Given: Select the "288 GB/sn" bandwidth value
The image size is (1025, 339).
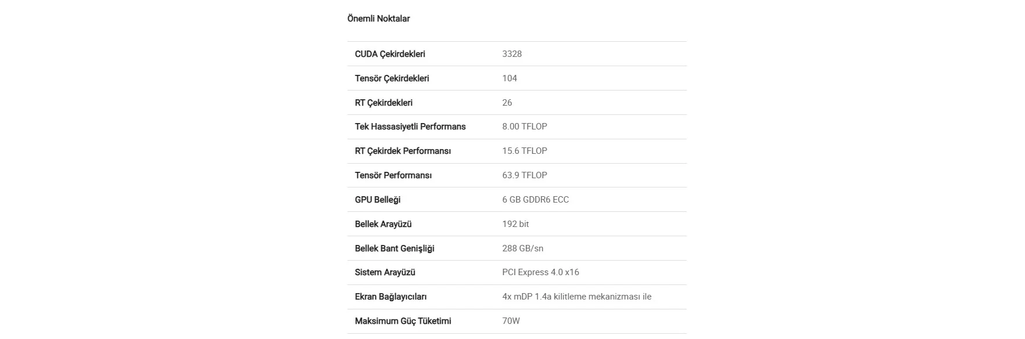Looking at the screenshot, I should (x=522, y=248).
